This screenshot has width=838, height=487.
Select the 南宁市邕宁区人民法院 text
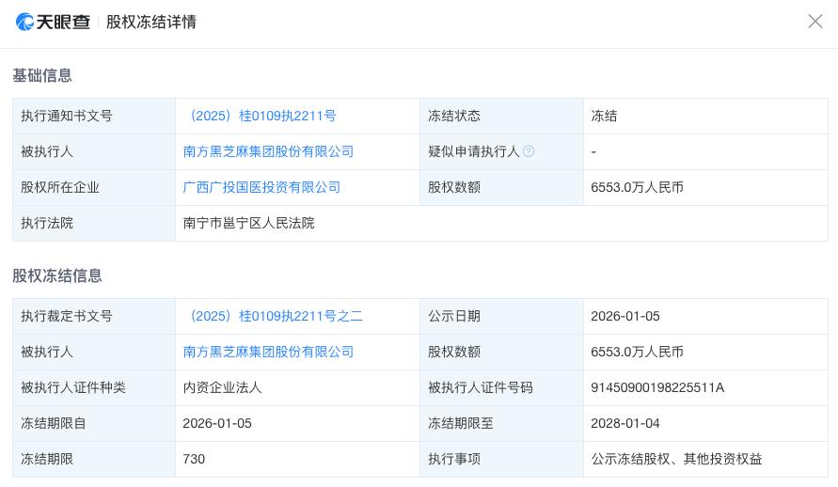248,223
